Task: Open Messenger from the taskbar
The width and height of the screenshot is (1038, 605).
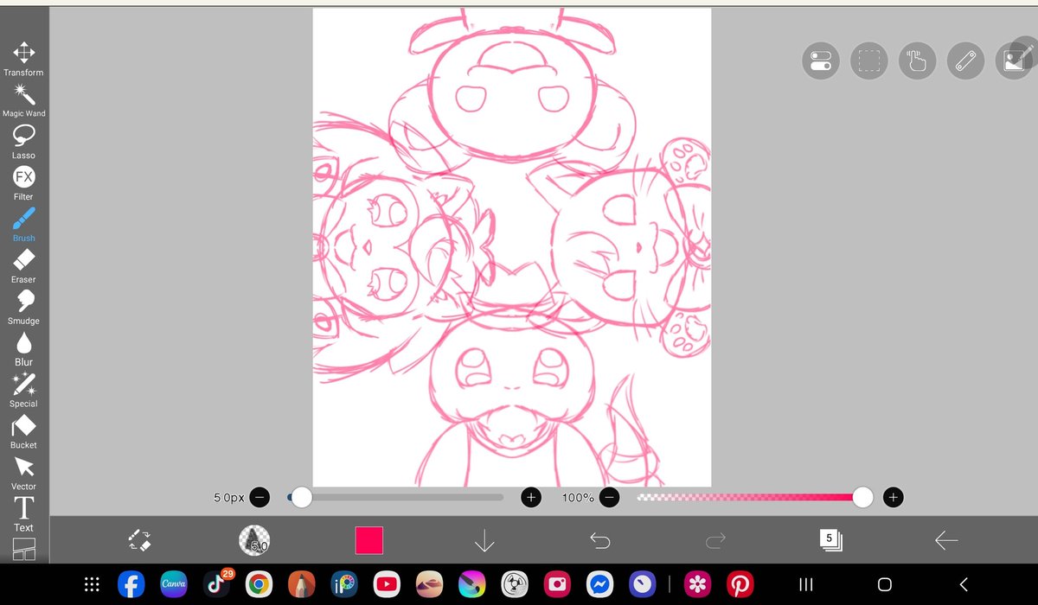Action: (599, 584)
